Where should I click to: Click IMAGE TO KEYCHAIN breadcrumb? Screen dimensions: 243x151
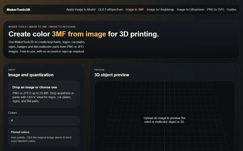(x=62, y=27)
